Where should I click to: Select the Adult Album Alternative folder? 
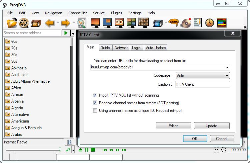click(x=28, y=81)
